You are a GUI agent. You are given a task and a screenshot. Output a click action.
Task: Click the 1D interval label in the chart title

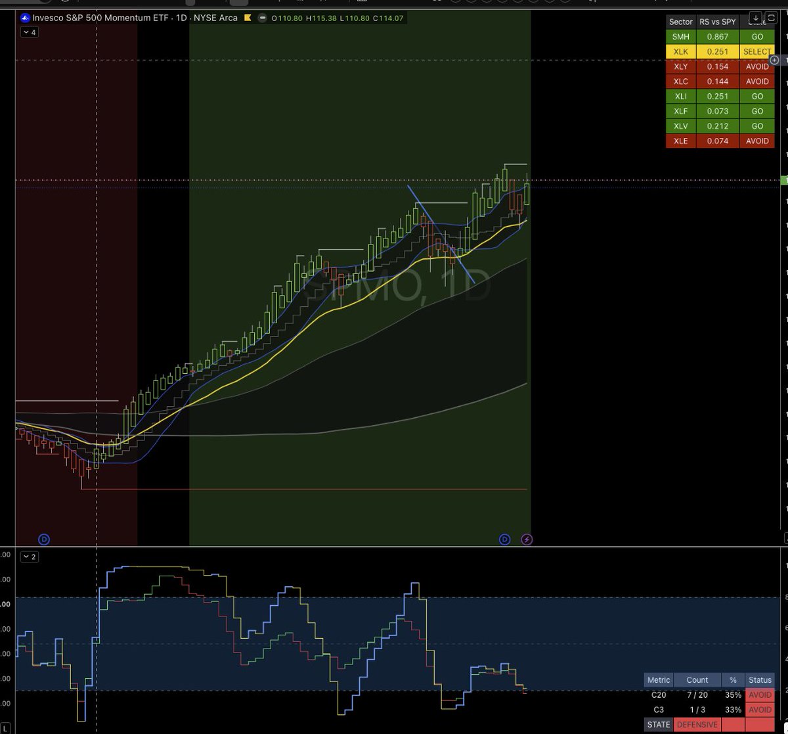point(181,18)
